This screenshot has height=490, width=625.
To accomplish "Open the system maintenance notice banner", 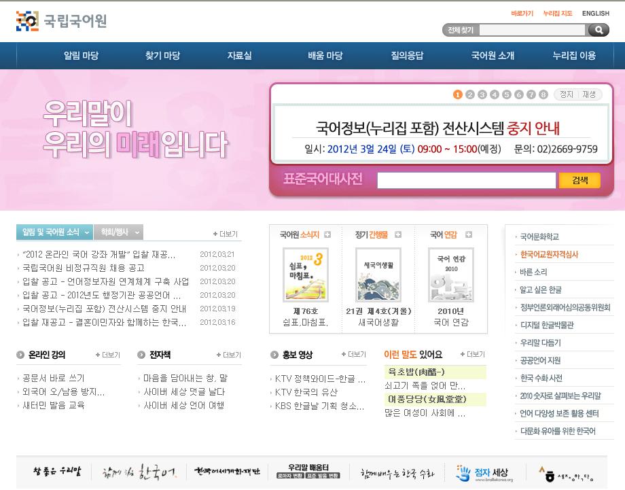I will [442, 134].
